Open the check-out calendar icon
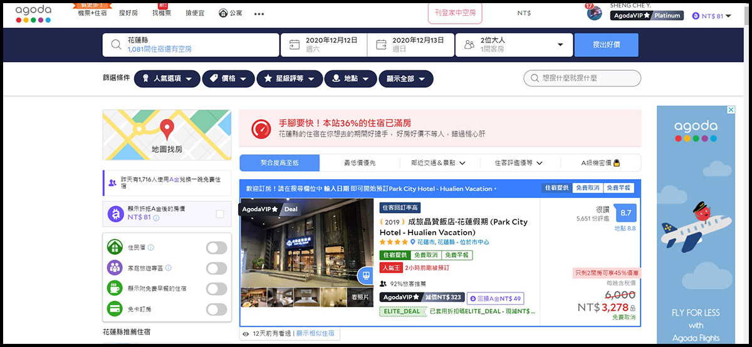752x347 pixels. pos(381,44)
